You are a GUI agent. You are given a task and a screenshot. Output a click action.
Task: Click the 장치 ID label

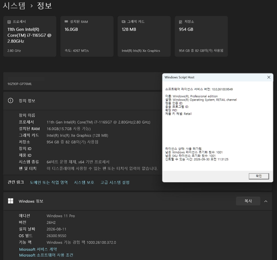[x=25, y=149]
